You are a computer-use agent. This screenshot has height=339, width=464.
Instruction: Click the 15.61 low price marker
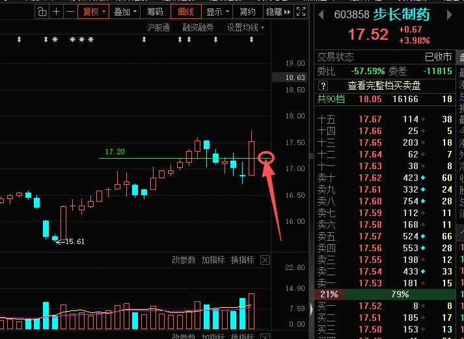pyautogui.click(x=75, y=241)
